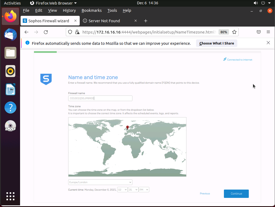Open Thunderbird Mail from the dock
The image size is (275, 207).
[x=10, y=35]
